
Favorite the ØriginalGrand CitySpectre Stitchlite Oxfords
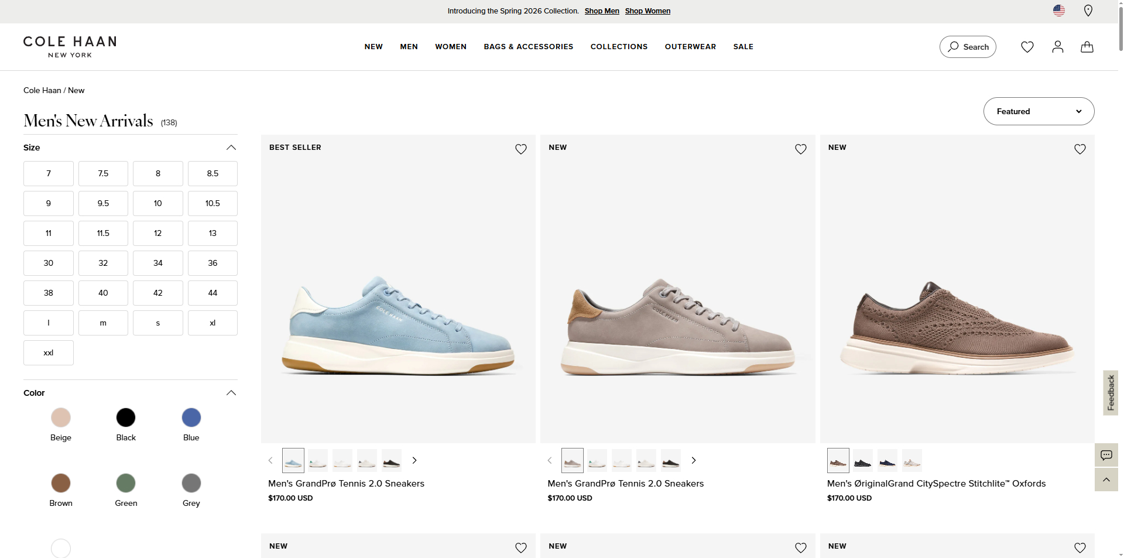pos(1080,149)
